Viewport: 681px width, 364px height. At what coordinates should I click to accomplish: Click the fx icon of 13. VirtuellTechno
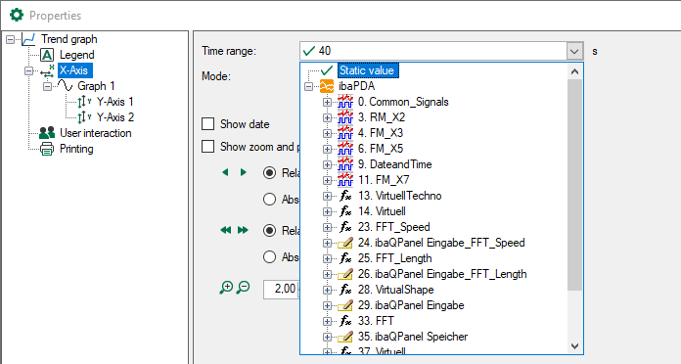click(345, 196)
